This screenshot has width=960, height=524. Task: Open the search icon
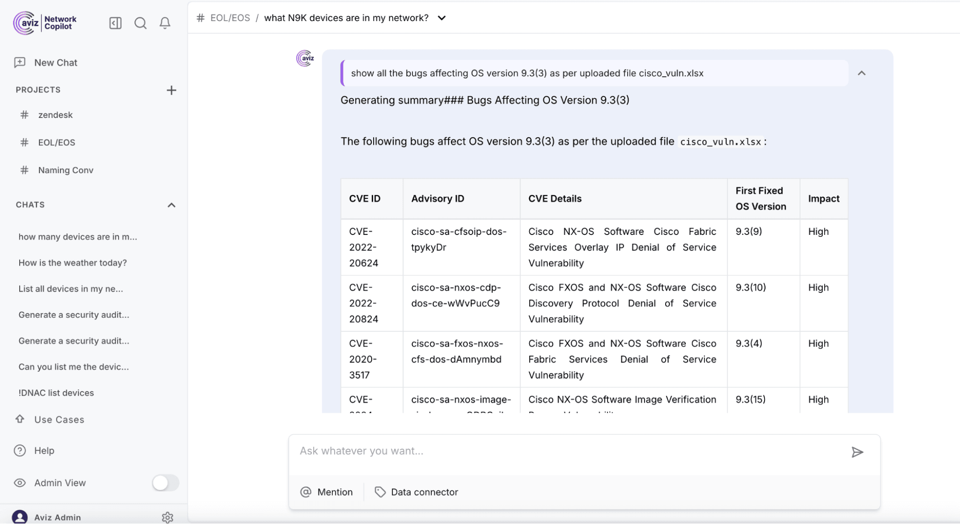pos(140,23)
